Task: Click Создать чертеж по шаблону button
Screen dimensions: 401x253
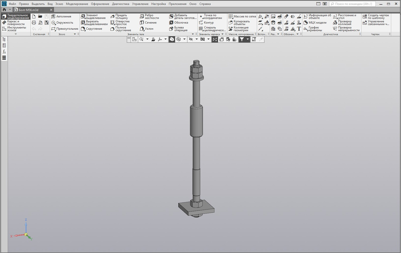Action: 376,17
